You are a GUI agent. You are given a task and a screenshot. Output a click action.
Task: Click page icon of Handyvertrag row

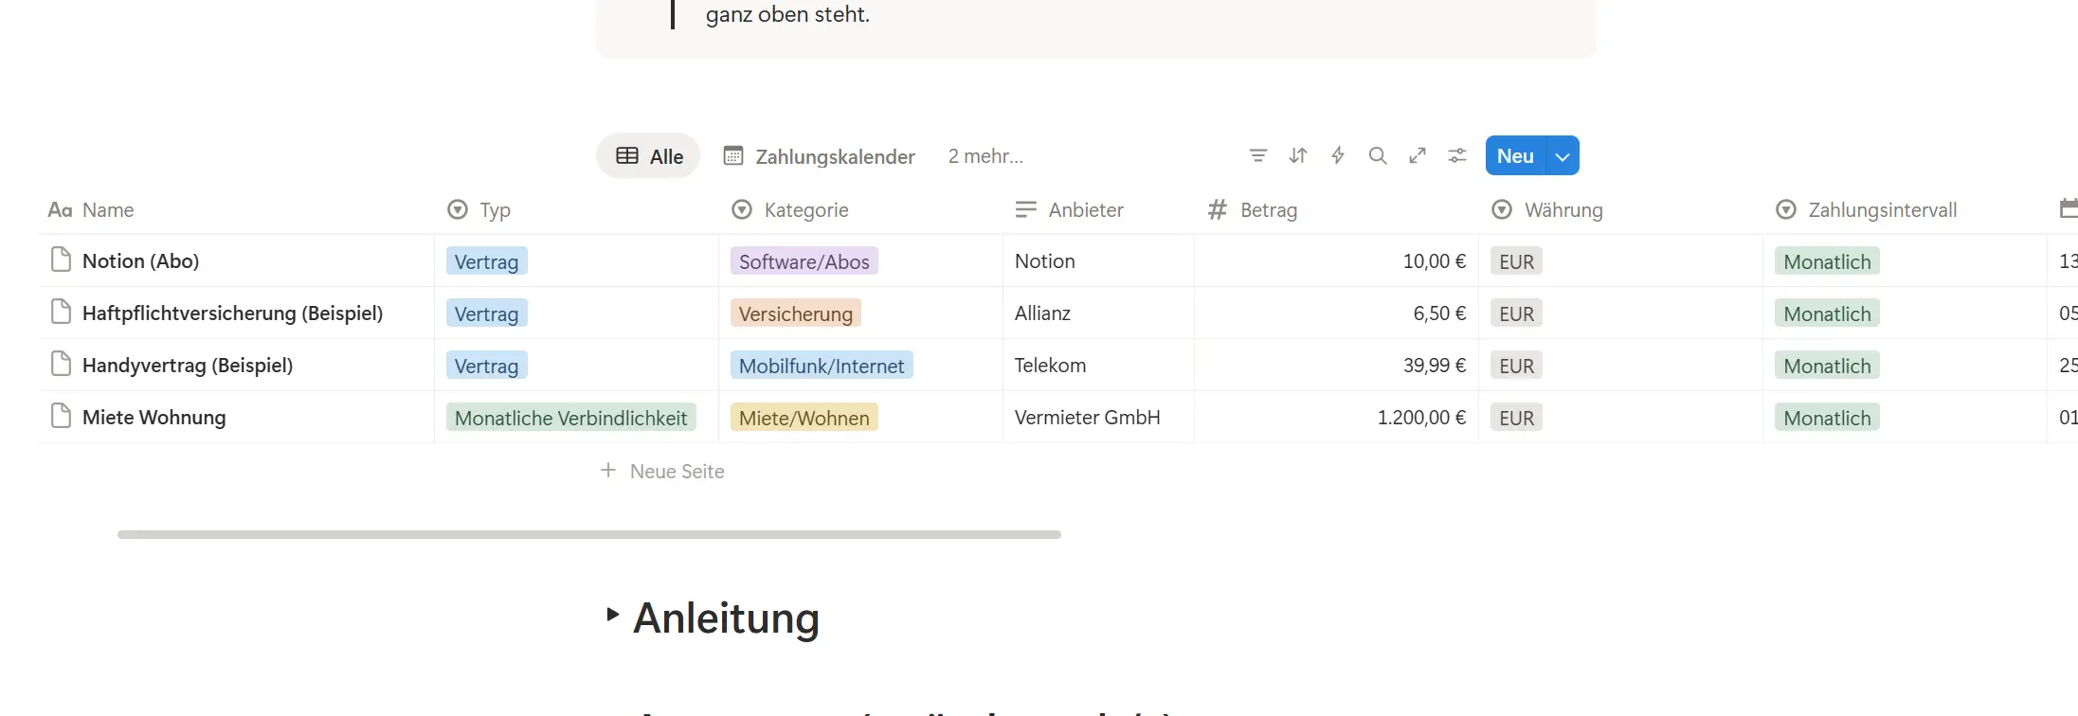pyautogui.click(x=61, y=365)
